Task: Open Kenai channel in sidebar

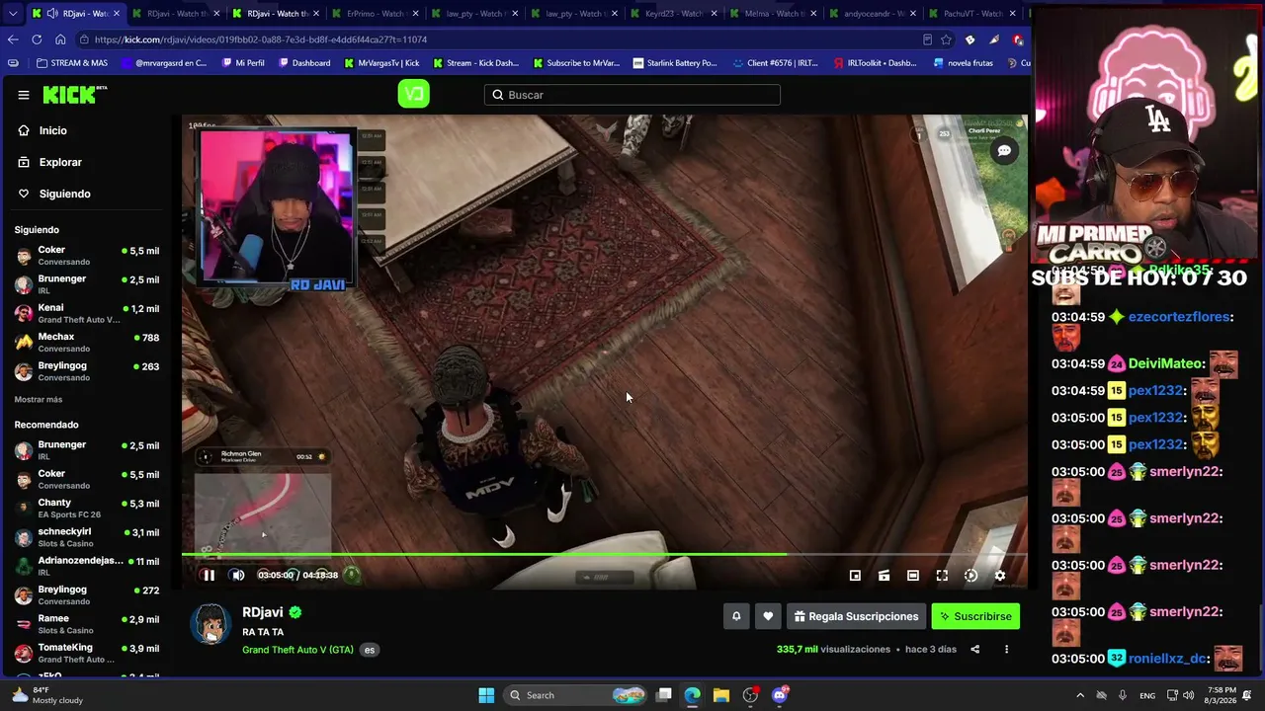Action: (87, 313)
